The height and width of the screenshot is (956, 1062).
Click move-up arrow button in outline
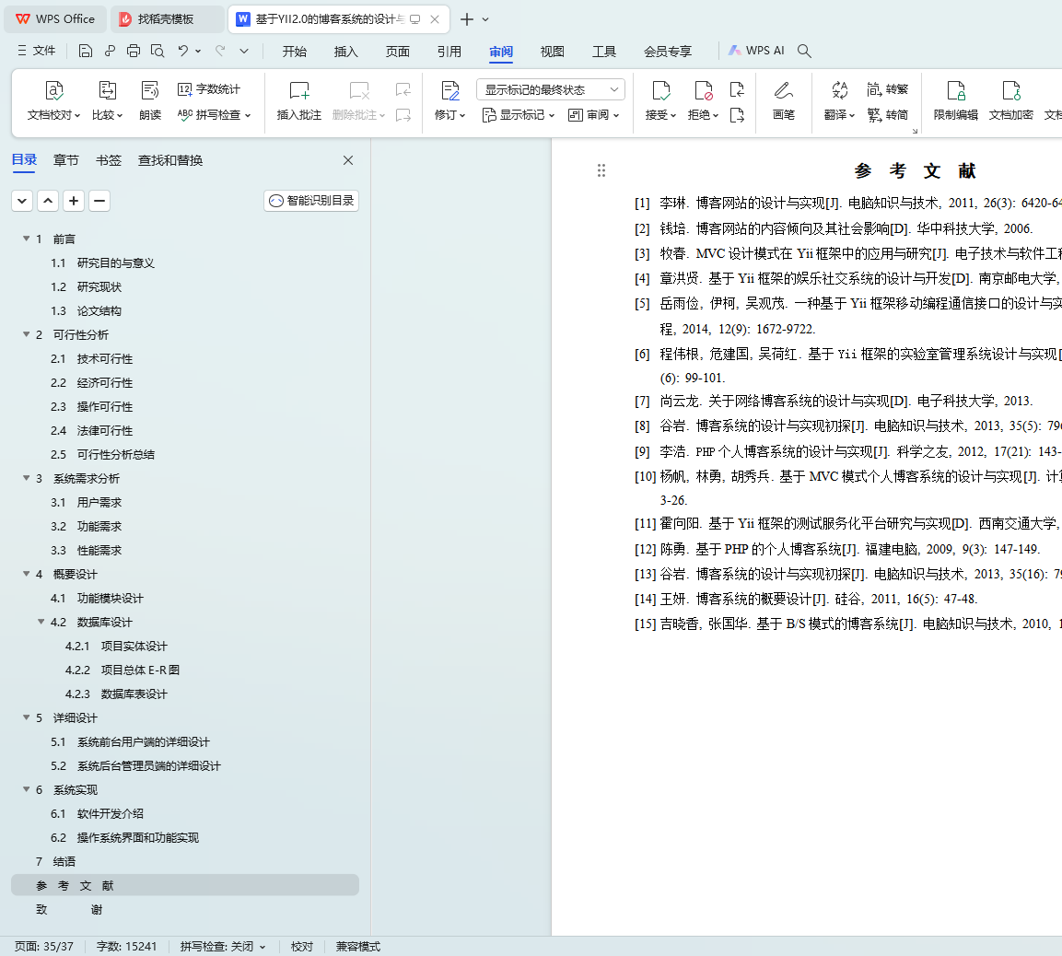pos(48,201)
